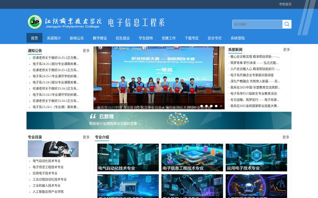This screenshot has width=318, height=198.
Task: Open notice 电子系24-25-1部分专业课期末重...
Action: 56,64
